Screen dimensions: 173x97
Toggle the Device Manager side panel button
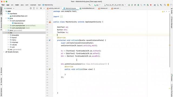(x=172, y=22)
